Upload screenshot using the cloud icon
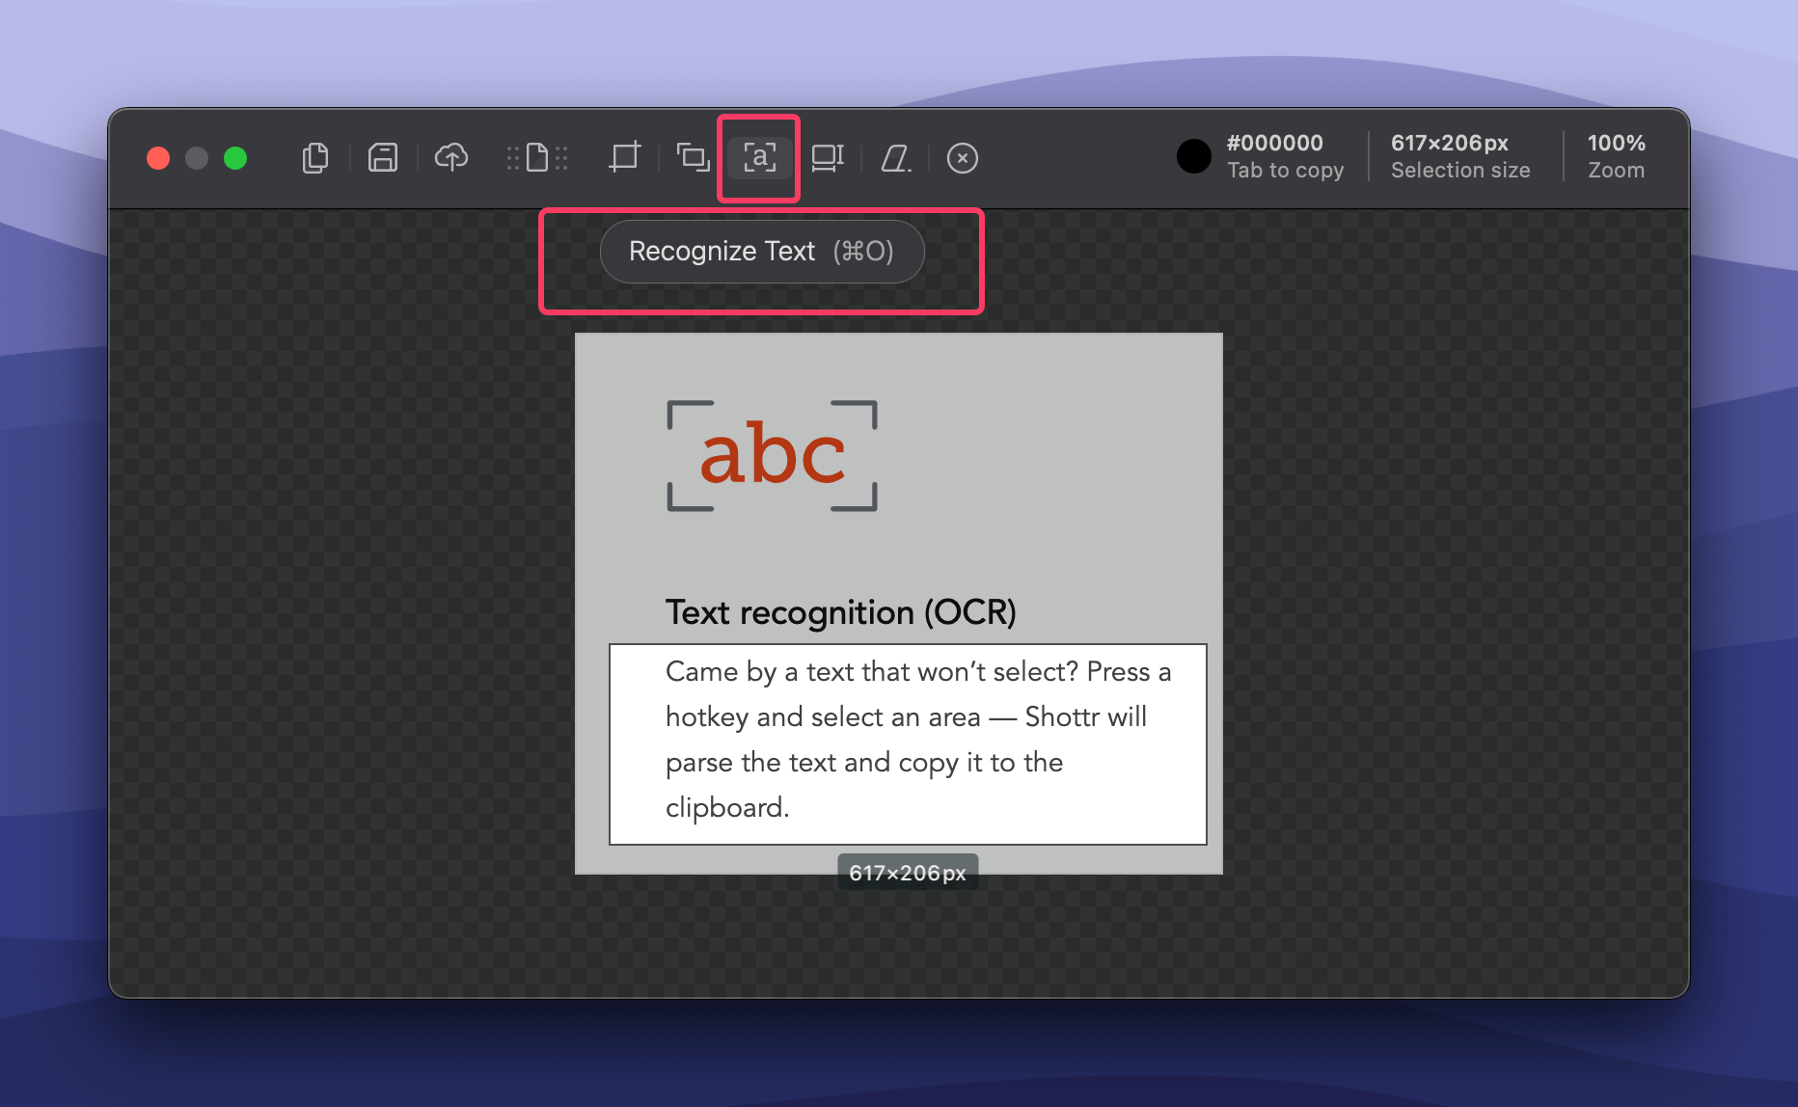 [451, 158]
